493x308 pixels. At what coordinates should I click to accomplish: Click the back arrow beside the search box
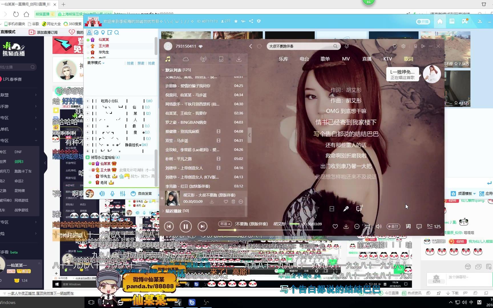(x=251, y=46)
